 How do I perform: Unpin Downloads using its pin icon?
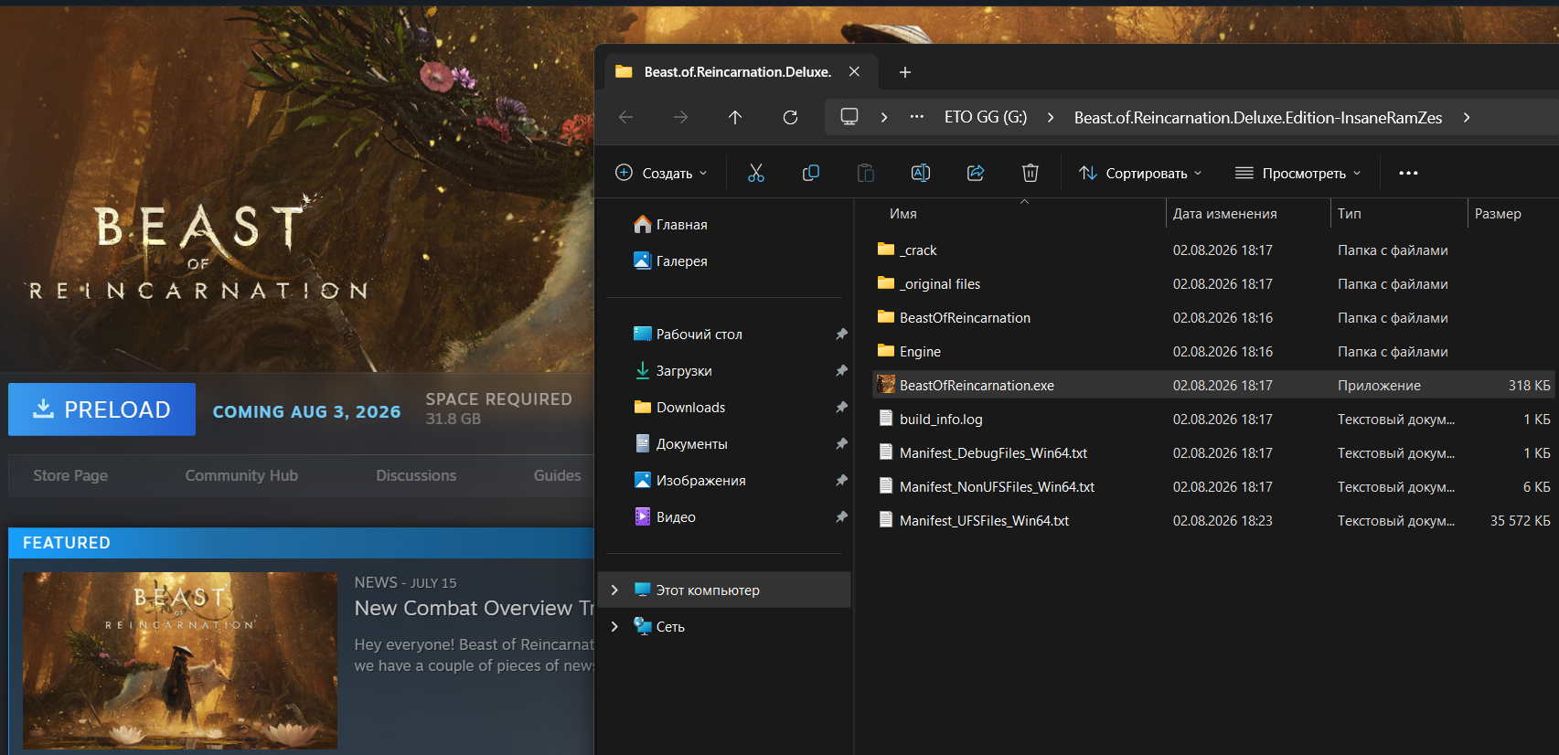pyautogui.click(x=841, y=408)
